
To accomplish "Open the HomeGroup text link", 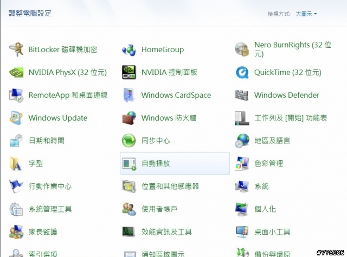I will (x=163, y=49).
